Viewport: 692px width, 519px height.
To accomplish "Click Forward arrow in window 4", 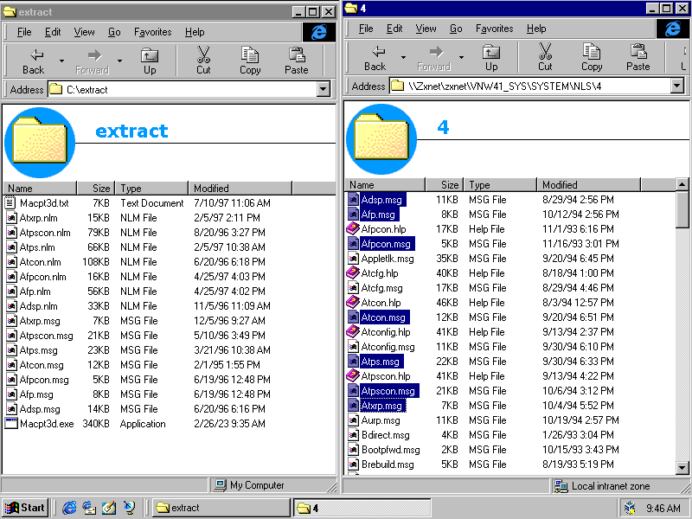I will [436, 52].
